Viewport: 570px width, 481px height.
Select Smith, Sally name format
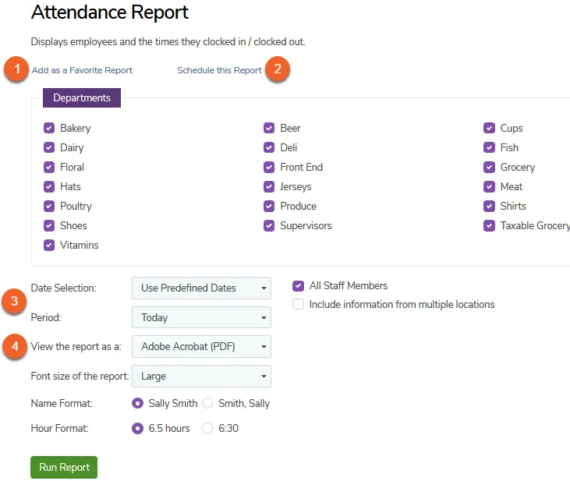point(207,404)
